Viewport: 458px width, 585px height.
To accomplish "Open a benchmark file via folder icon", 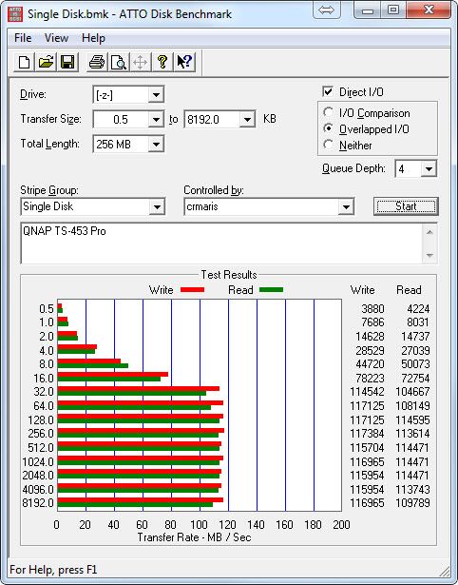I will coord(46,62).
